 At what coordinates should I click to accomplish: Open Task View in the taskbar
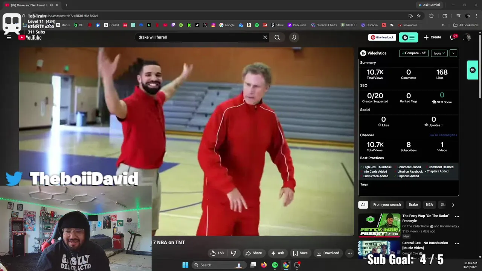point(253,265)
